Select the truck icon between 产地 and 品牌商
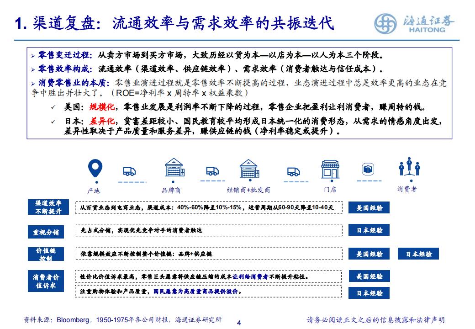475x329 pixels. [x=129, y=171]
